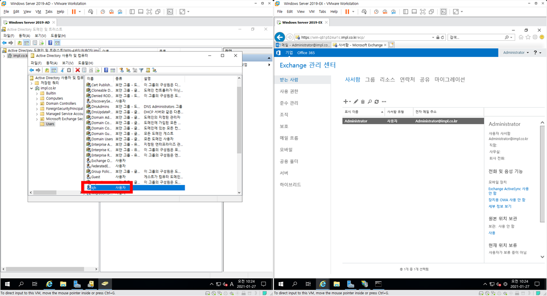Open Tabs menu in right VMware window
This screenshot has width=547, height=296.
[322, 11]
